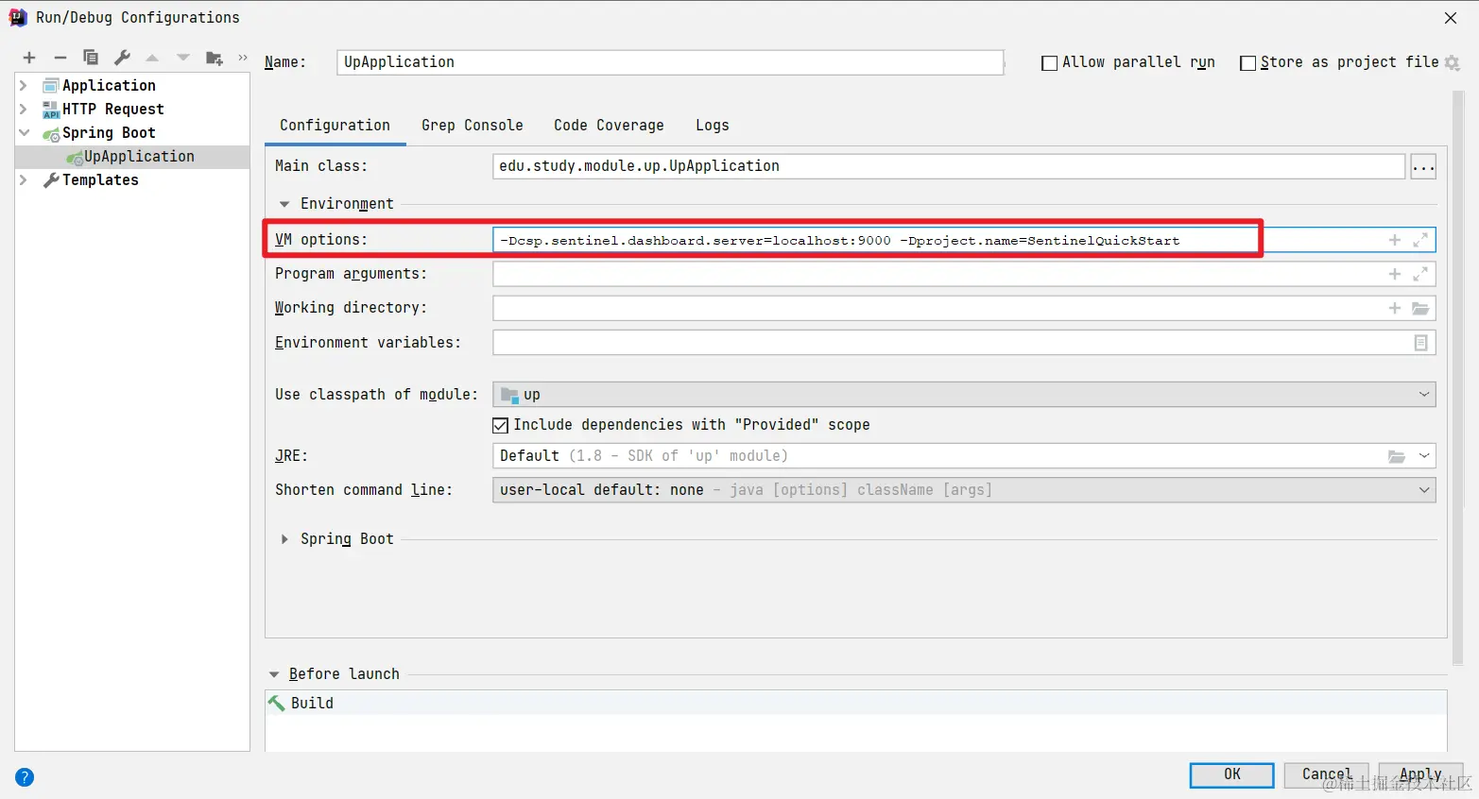Click the OK button
1479x799 pixels.
pyautogui.click(x=1231, y=774)
